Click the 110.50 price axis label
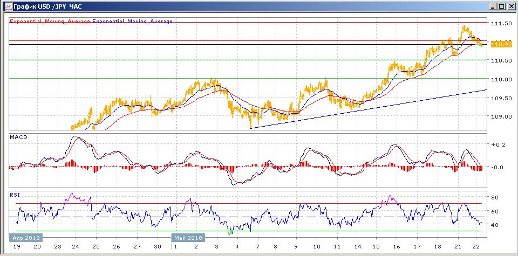The height and width of the screenshot is (256, 518). pos(501,60)
